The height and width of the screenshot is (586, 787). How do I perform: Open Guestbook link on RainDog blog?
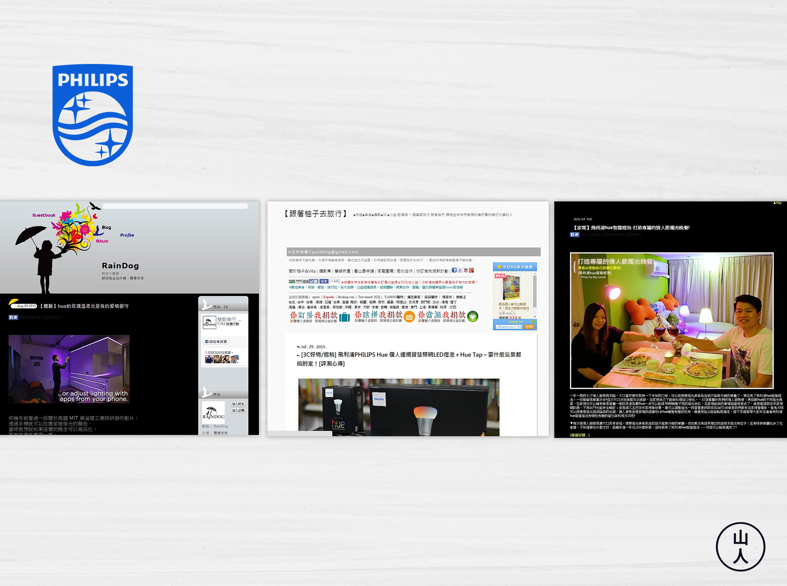click(44, 215)
